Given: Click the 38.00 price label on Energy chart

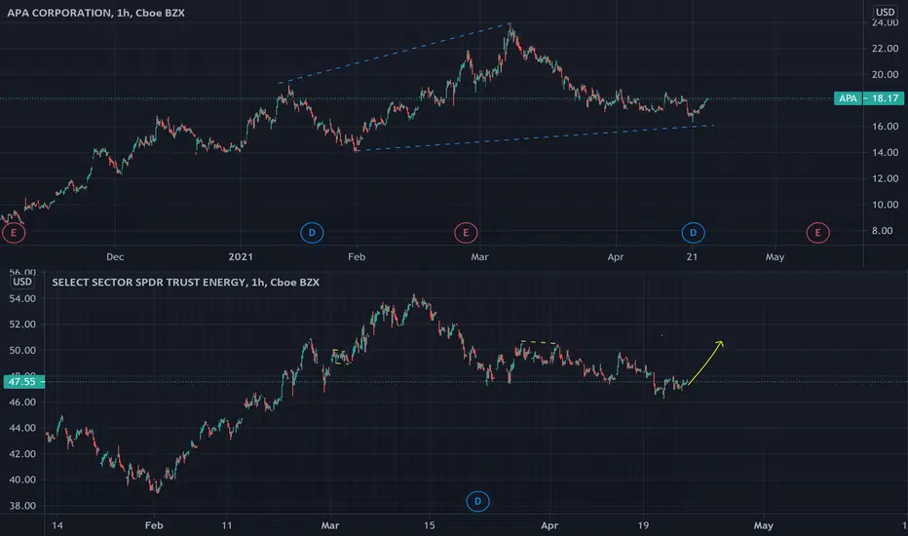Looking at the screenshot, I should click(x=22, y=506).
